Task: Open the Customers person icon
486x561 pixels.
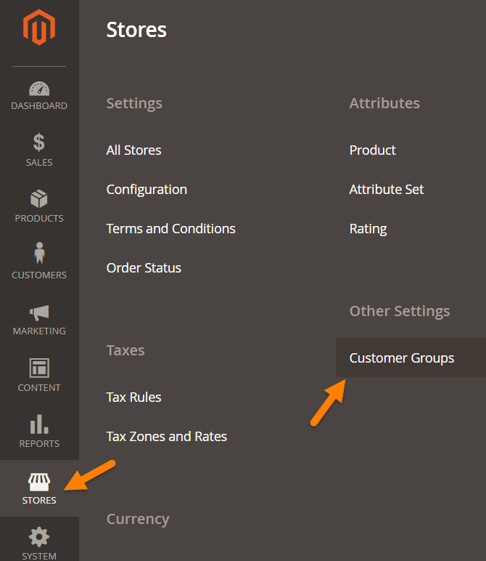Action: point(39,254)
